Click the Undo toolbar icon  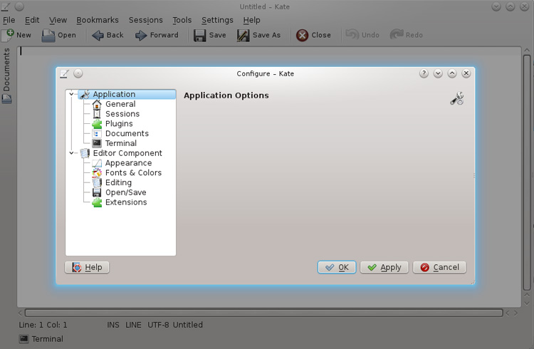pos(352,35)
